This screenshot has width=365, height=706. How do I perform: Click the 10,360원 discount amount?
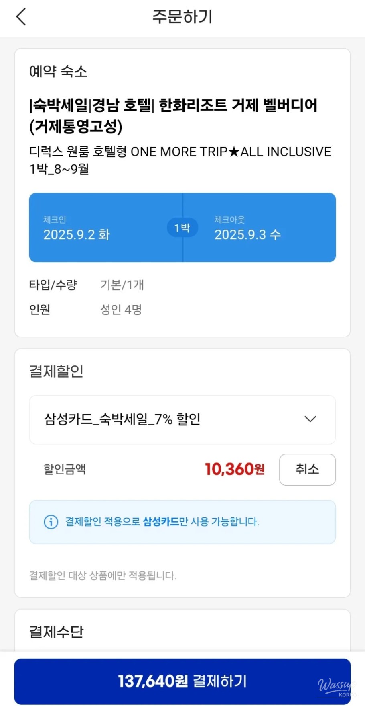point(235,469)
